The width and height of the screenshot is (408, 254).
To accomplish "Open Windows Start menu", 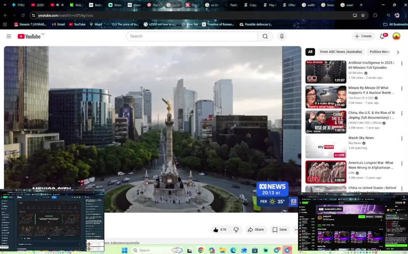I will (x=124, y=250).
